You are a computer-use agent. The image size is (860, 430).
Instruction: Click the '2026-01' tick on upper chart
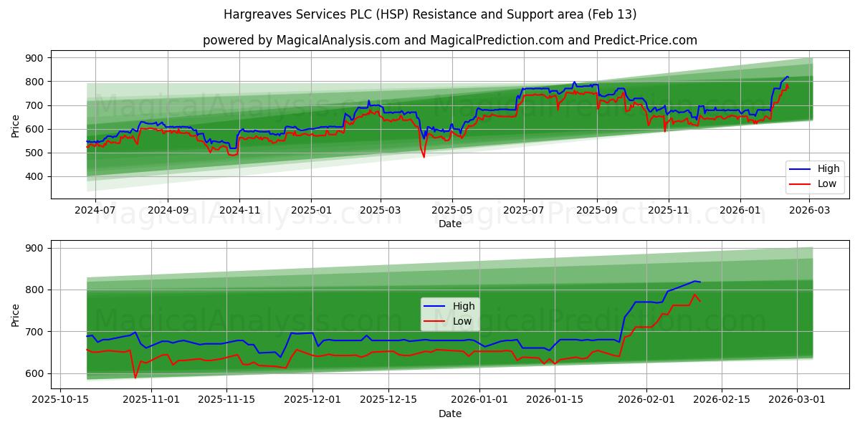tap(740, 211)
